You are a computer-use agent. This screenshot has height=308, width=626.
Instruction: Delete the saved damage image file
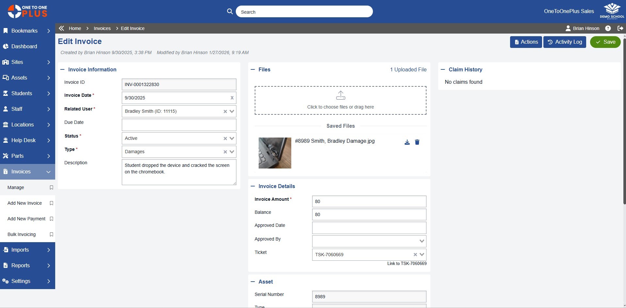click(x=417, y=142)
